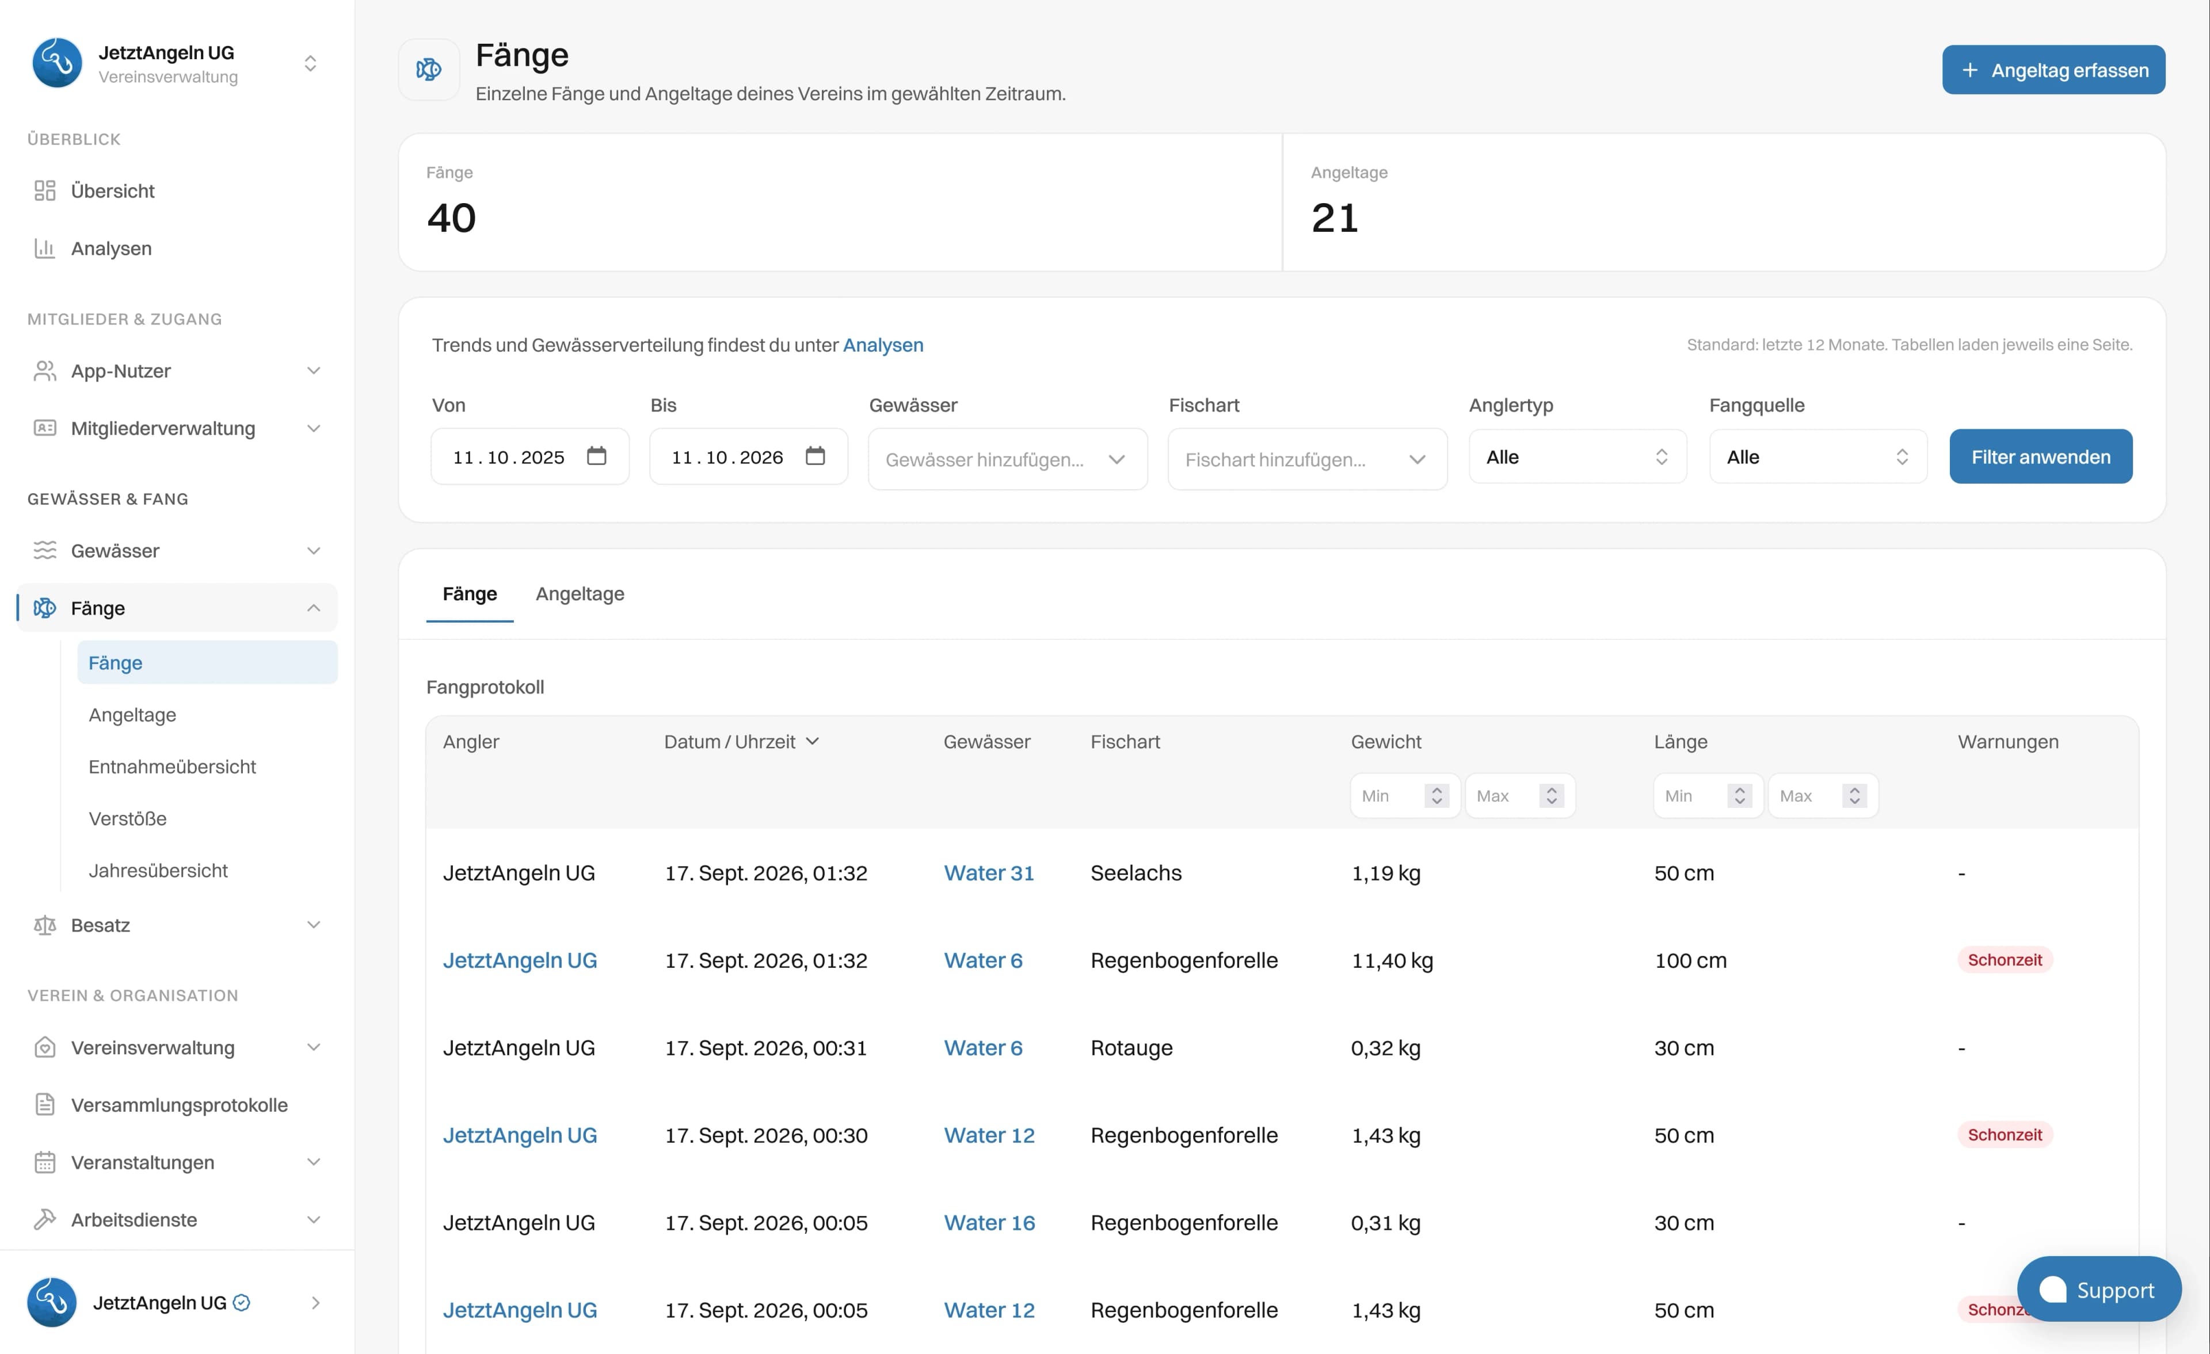This screenshot has height=1354, width=2210.
Task: Open the Fischart hinzufügen dropdown
Action: 1307,459
